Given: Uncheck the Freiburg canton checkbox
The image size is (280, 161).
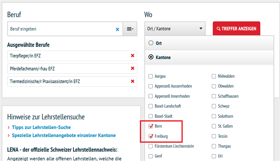Looking at the screenshot, I should (151, 136).
